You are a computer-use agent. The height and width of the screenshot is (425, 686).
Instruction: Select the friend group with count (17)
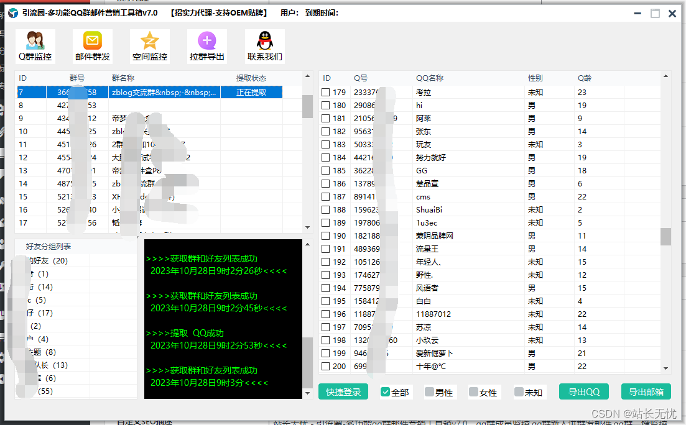point(40,313)
